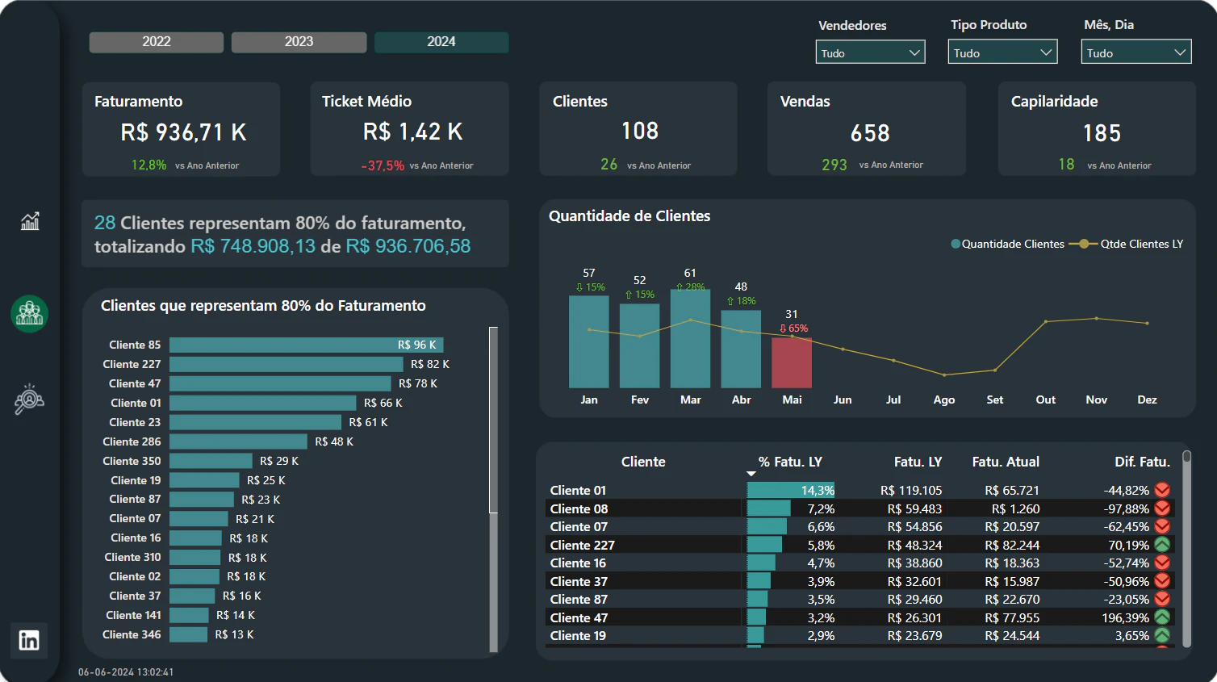This screenshot has height=682, width=1217.
Task: Click the Faturamento value R$ 936,71 K
Action: (183, 132)
